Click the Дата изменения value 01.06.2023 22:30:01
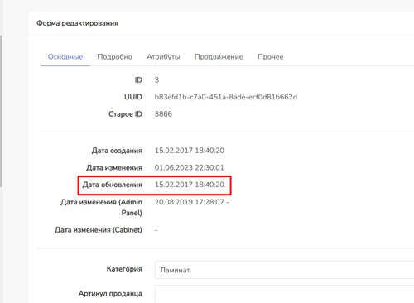Viewport: 414px width, 303px height. [190, 167]
